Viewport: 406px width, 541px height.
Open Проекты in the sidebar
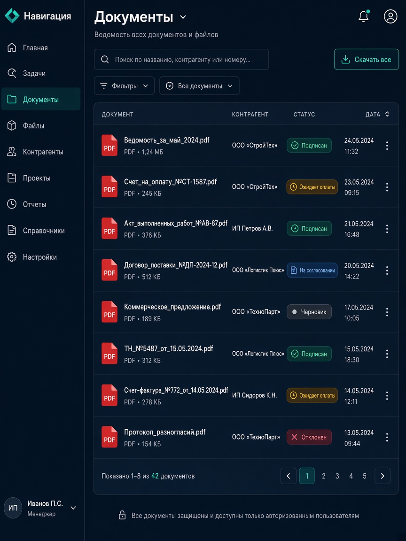(41, 178)
